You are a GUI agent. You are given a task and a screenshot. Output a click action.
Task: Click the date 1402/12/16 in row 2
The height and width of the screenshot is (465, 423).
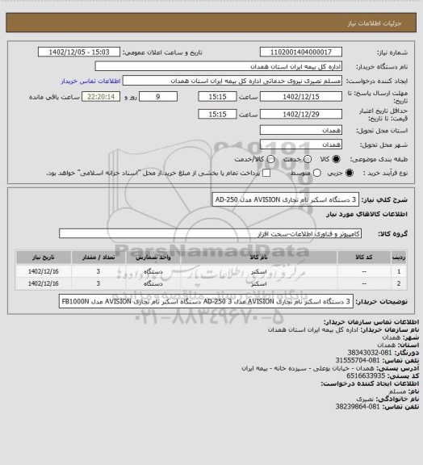pyautogui.click(x=44, y=284)
